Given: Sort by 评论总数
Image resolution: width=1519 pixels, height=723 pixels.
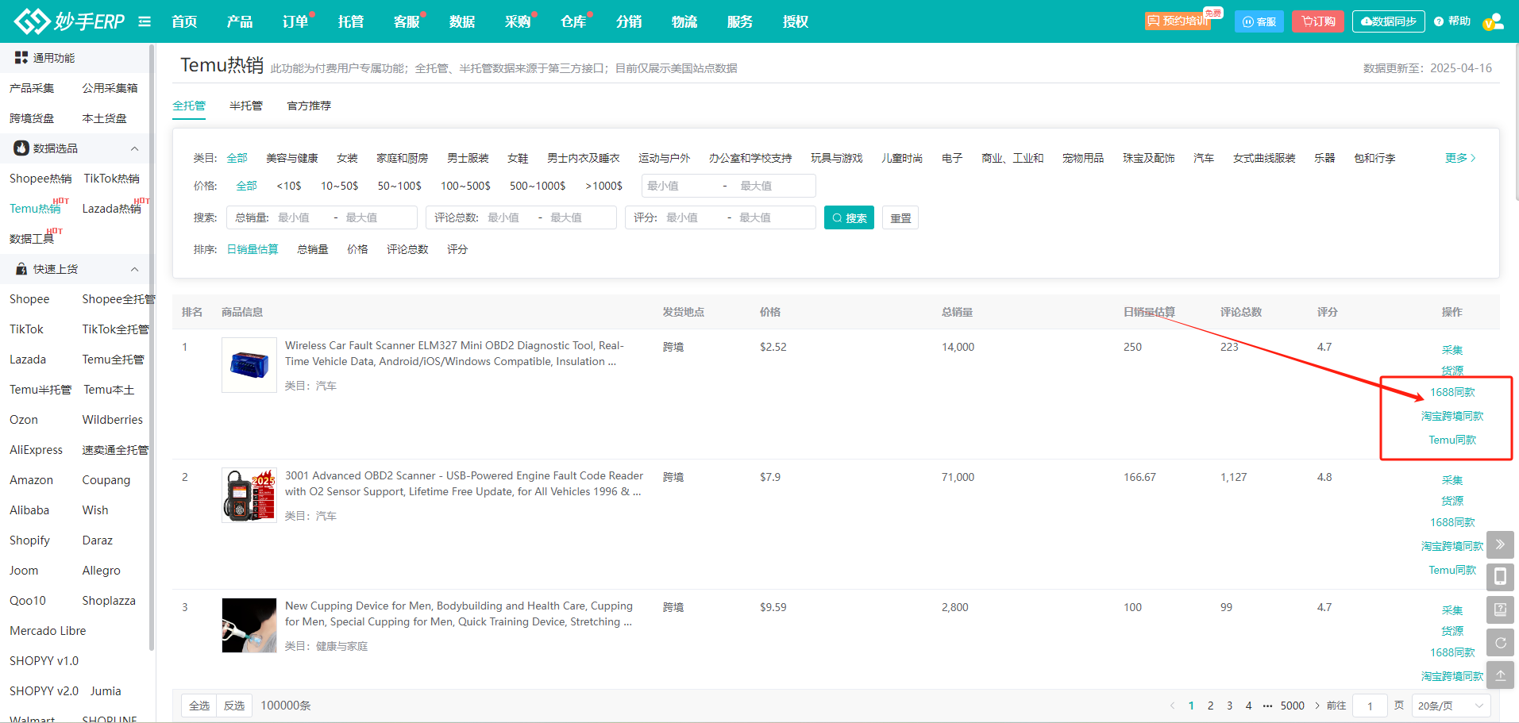Looking at the screenshot, I should 407,249.
